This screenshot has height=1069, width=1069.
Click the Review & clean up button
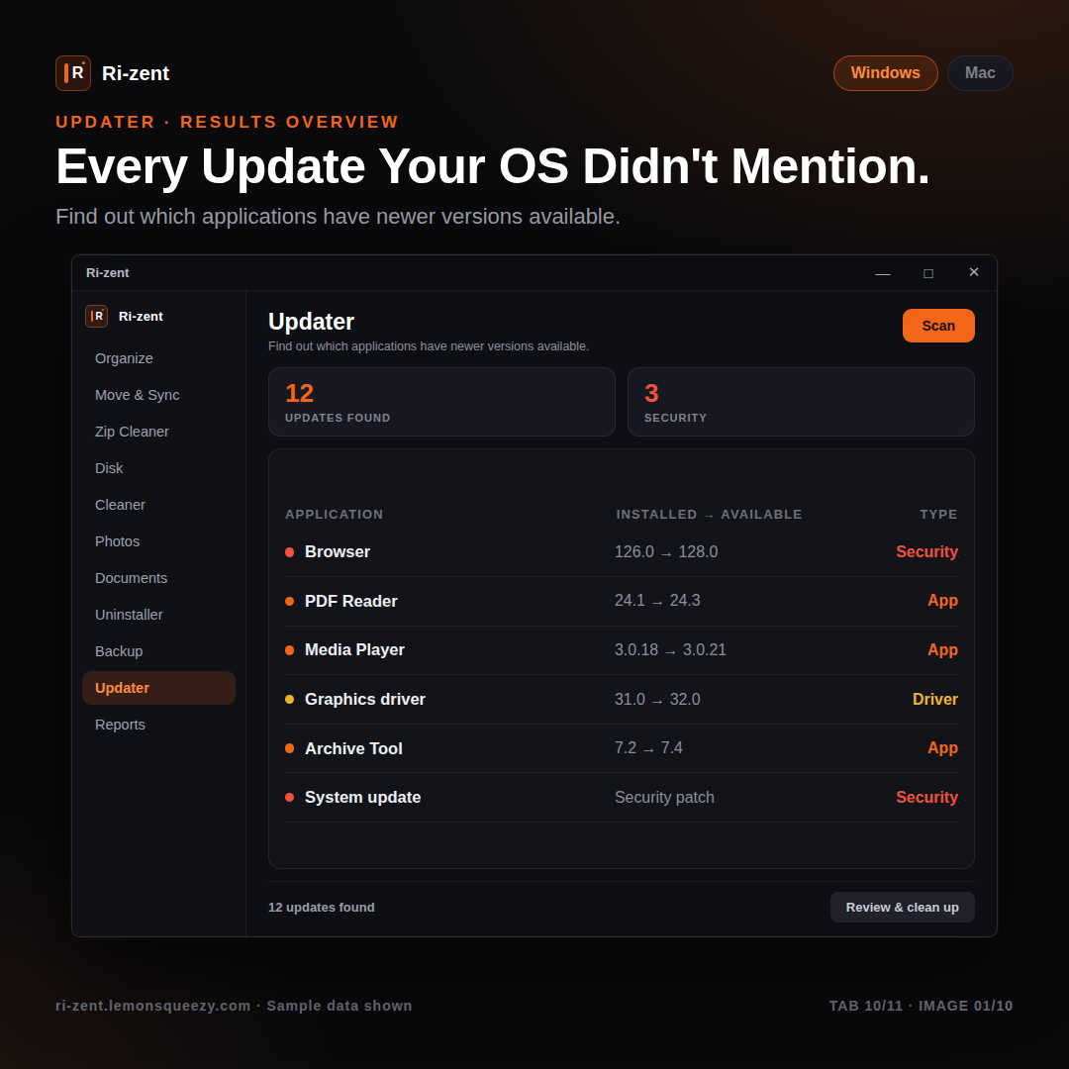[902, 908]
